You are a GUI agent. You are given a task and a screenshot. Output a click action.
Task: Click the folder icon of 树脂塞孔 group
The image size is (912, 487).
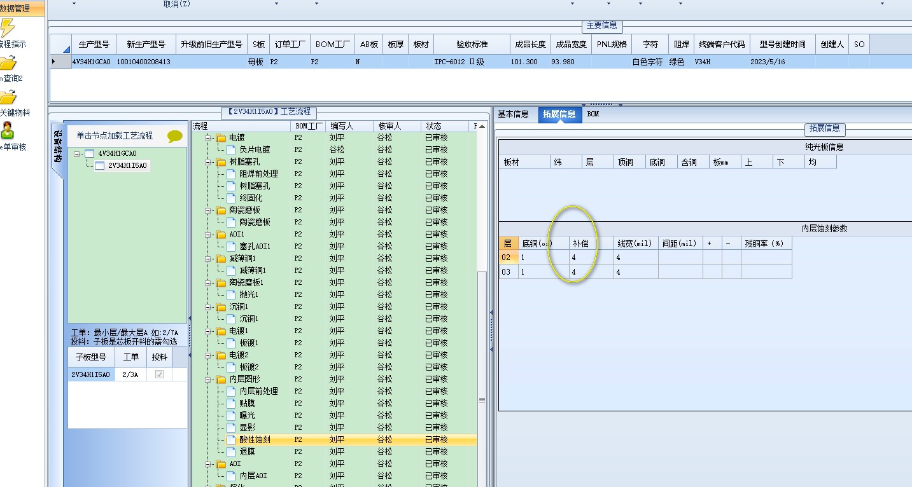(221, 162)
